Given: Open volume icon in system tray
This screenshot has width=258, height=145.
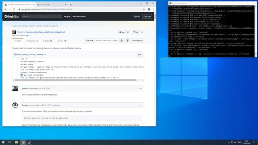Looking at the screenshot, I should point(235,142).
